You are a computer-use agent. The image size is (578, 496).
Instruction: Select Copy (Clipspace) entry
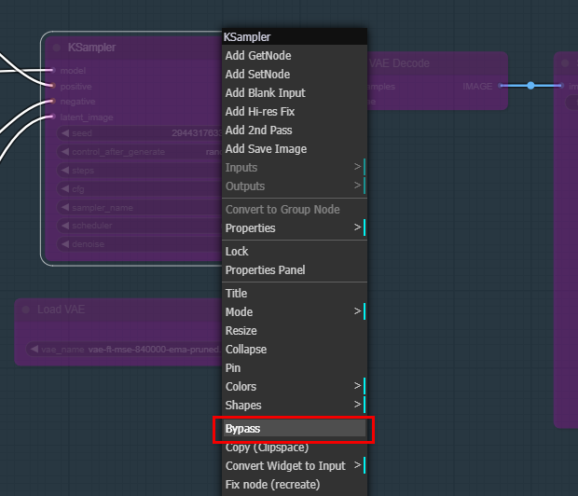(295, 448)
